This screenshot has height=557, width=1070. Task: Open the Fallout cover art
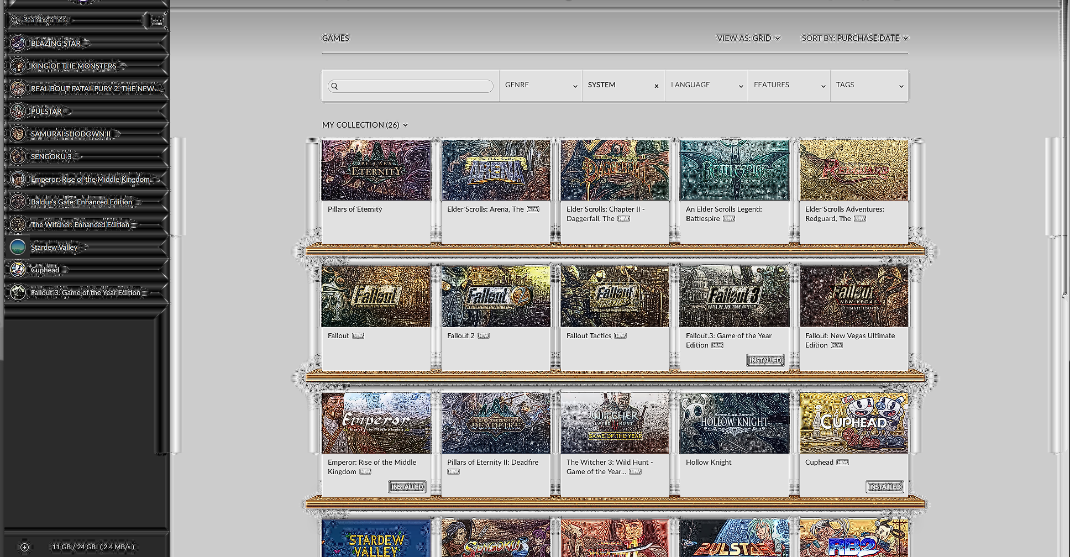coord(376,297)
